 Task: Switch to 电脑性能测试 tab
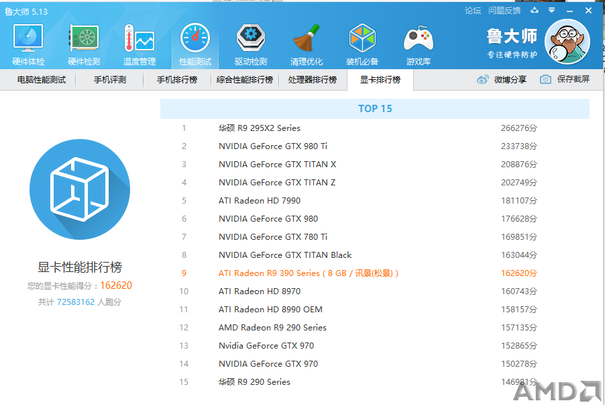42,80
